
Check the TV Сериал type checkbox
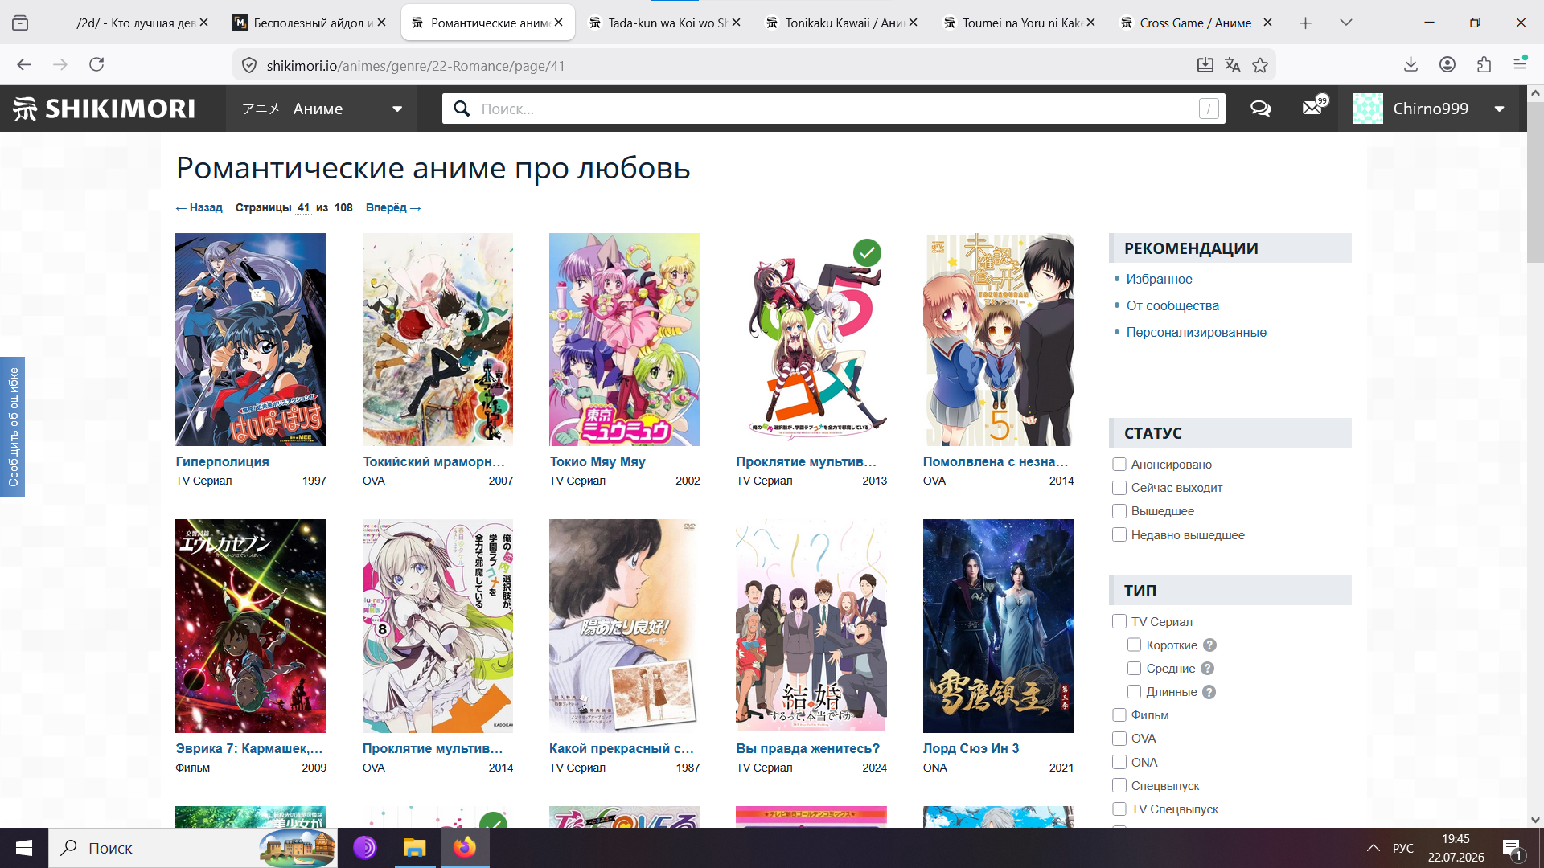[x=1119, y=622]
